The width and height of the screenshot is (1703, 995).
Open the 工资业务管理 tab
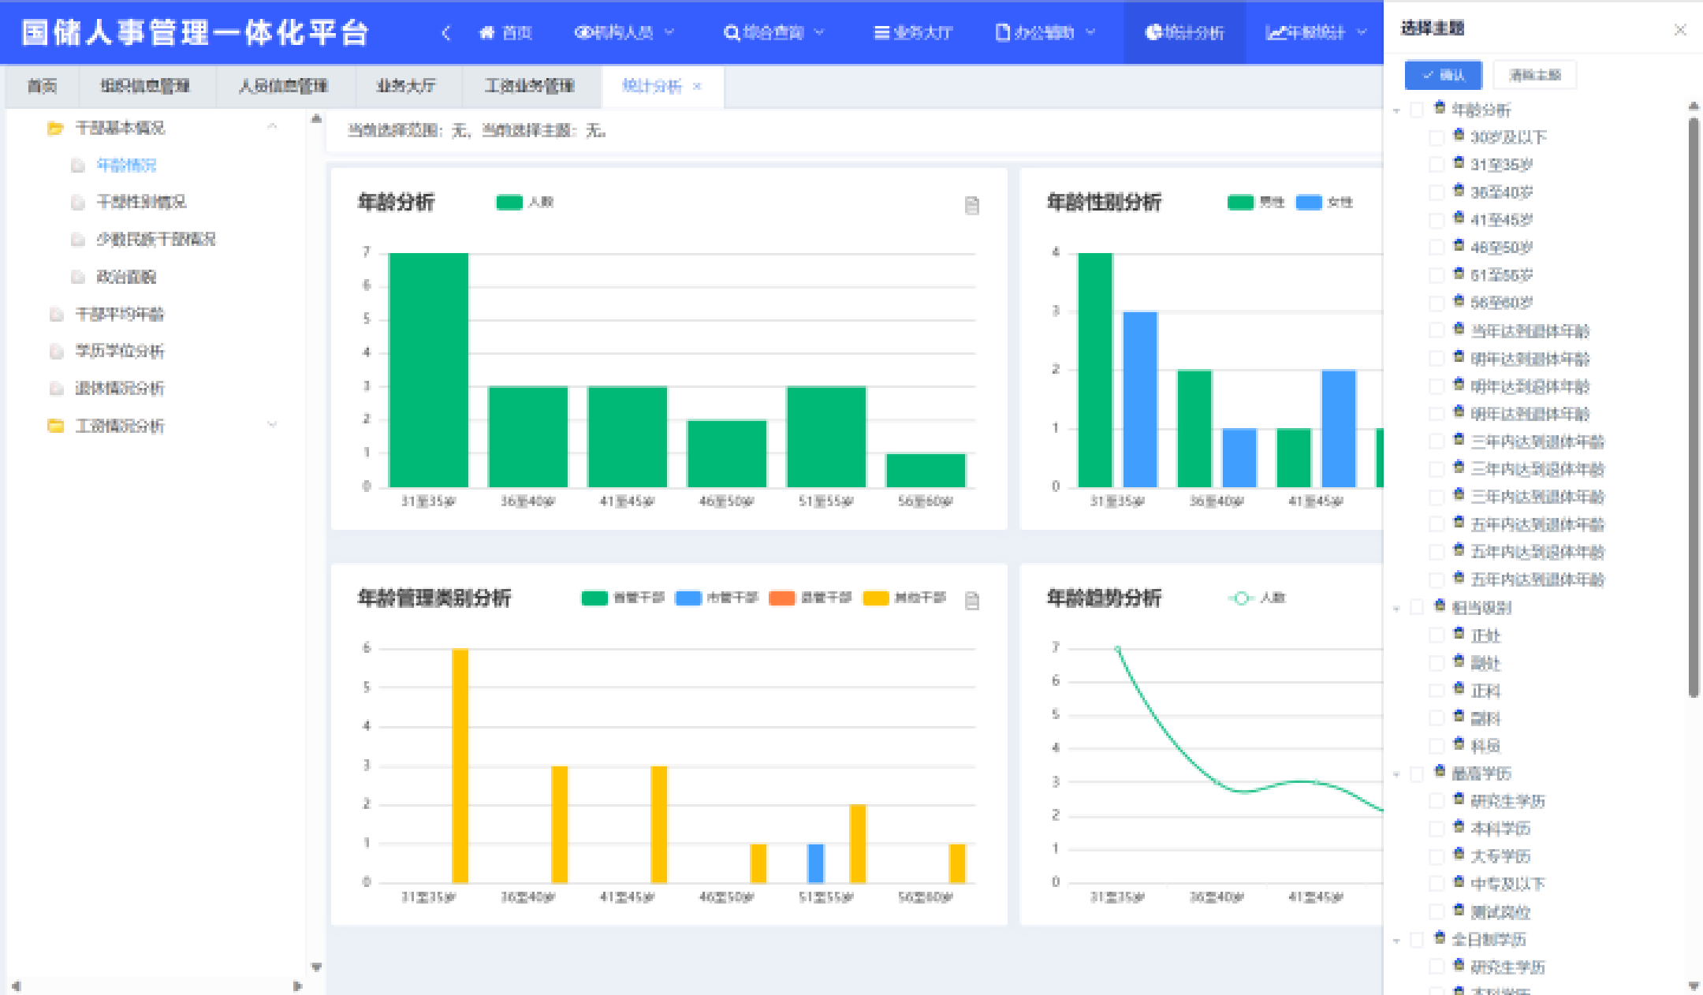[x=529, y=86]
